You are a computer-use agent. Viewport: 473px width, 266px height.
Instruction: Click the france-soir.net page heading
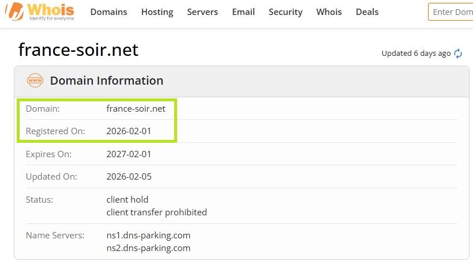[78, 50]
